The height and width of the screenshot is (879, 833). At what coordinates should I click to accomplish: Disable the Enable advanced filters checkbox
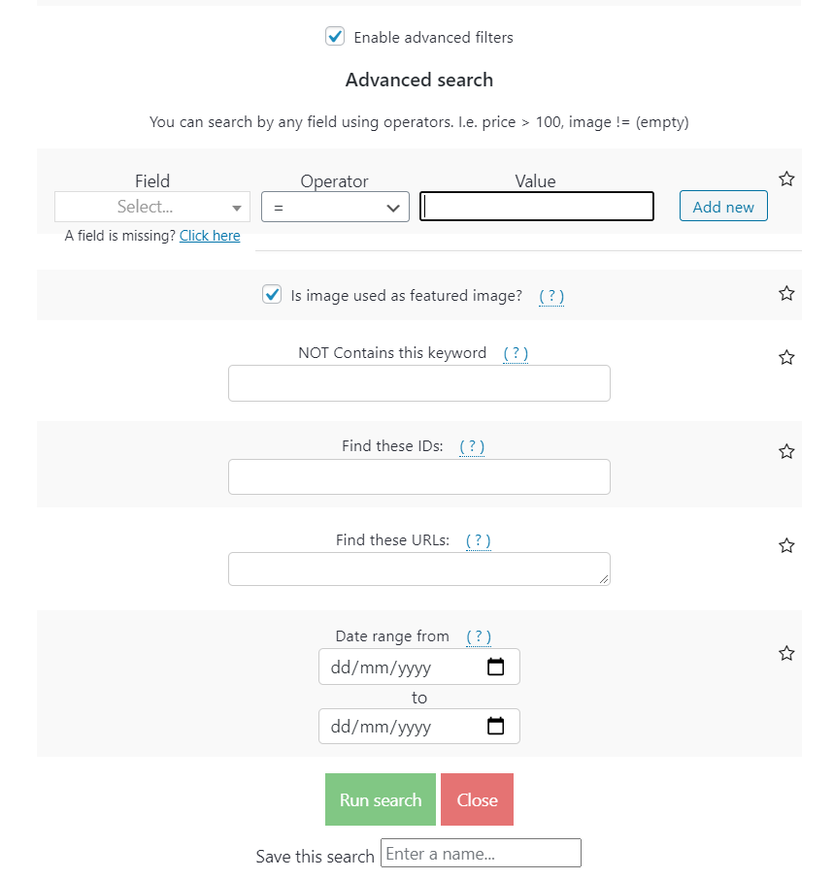coord(335,35)
